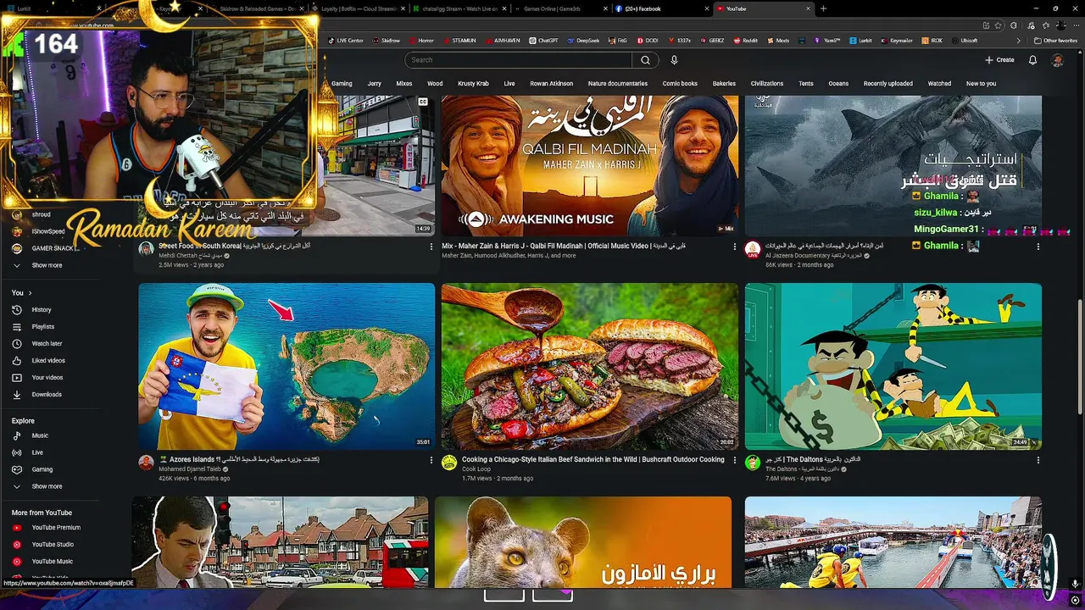Screen dimensions: 1085x610
Task: Filter feed by Rowan Atkinson chip
Action: click(552, 84)
